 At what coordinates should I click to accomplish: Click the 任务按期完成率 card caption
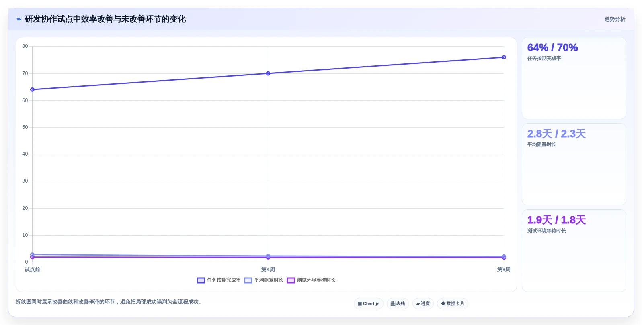pyautogui.click(x=544, y=59)
